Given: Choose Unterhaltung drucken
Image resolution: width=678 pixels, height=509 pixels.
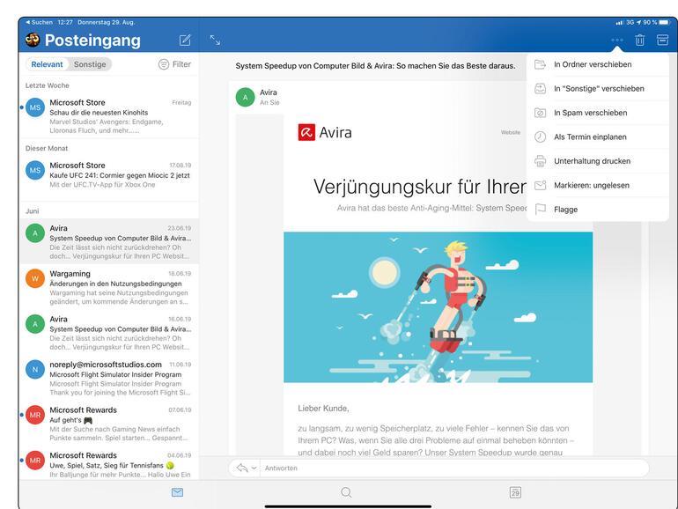Looking at the screenshot, I should pyautogui.click(x=598, y=161).
